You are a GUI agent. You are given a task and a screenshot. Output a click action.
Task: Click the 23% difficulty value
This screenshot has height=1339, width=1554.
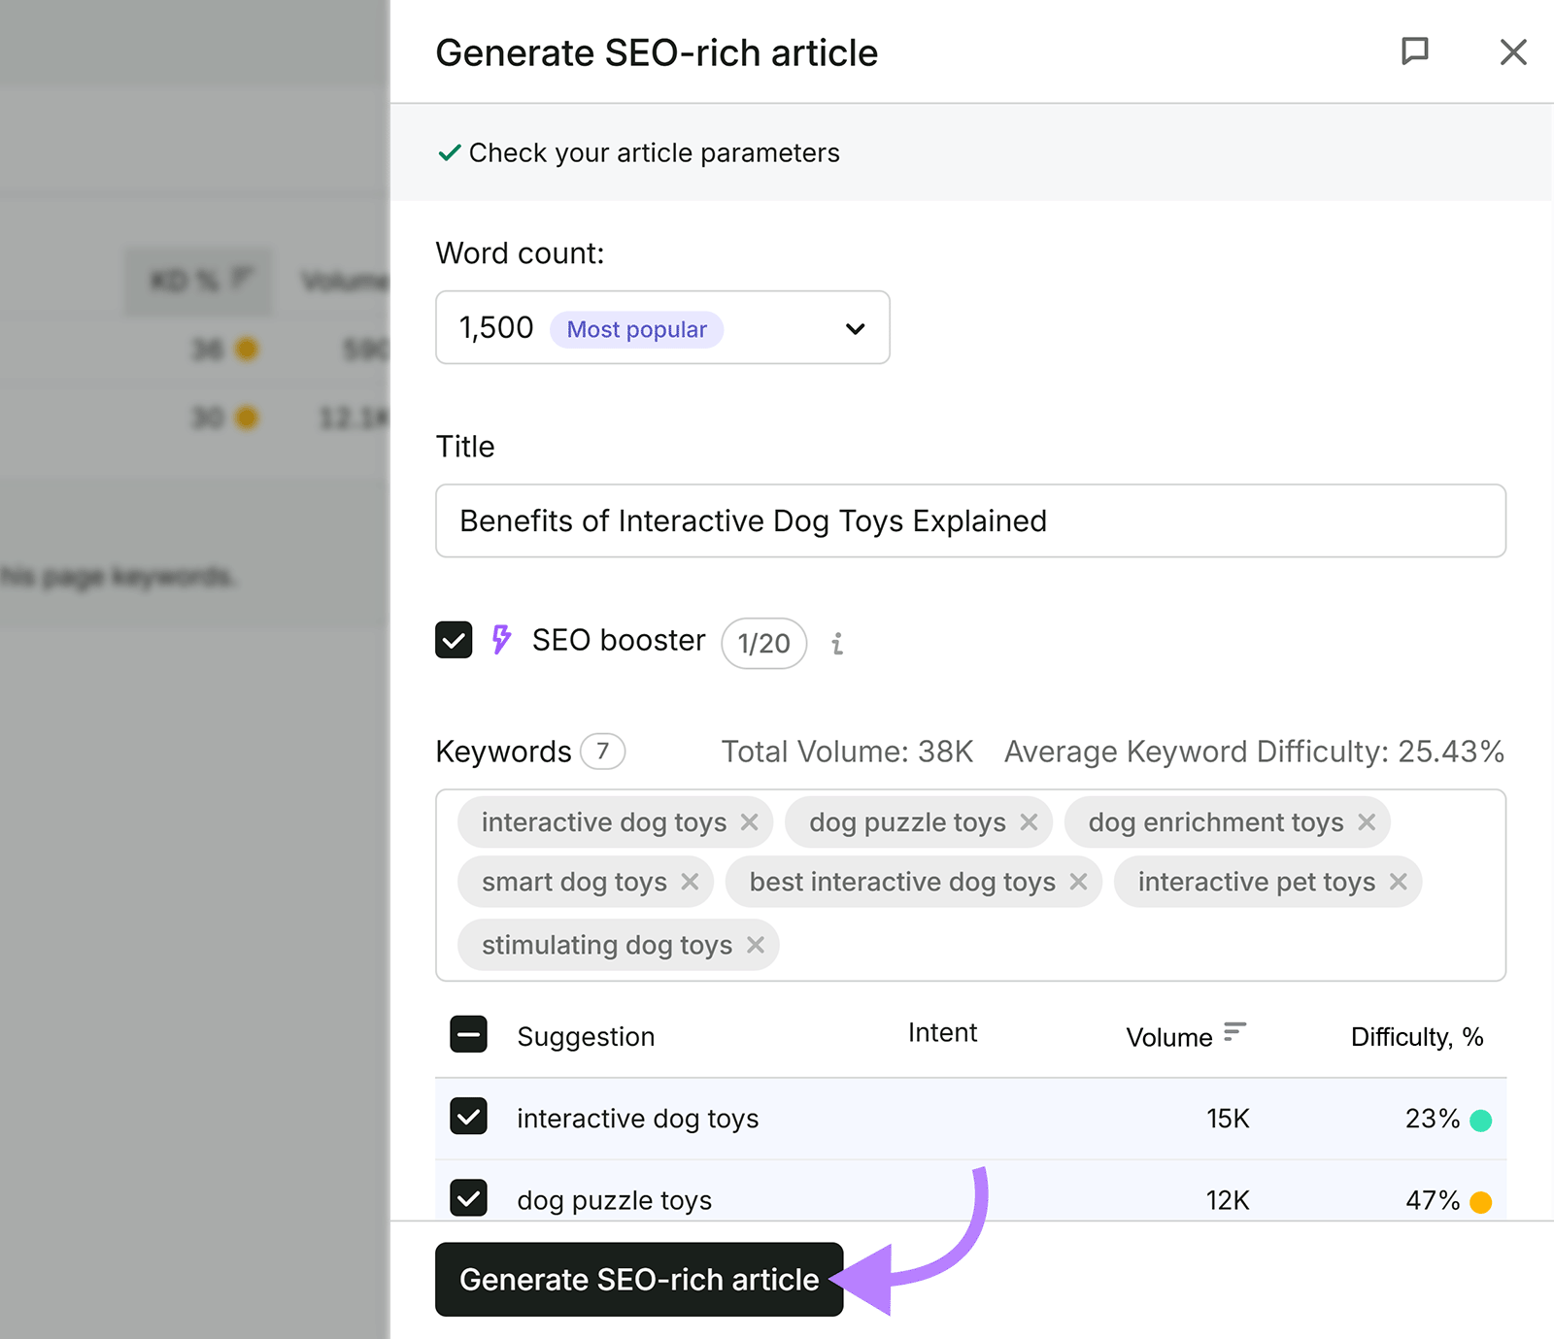click(1433, 1119)
